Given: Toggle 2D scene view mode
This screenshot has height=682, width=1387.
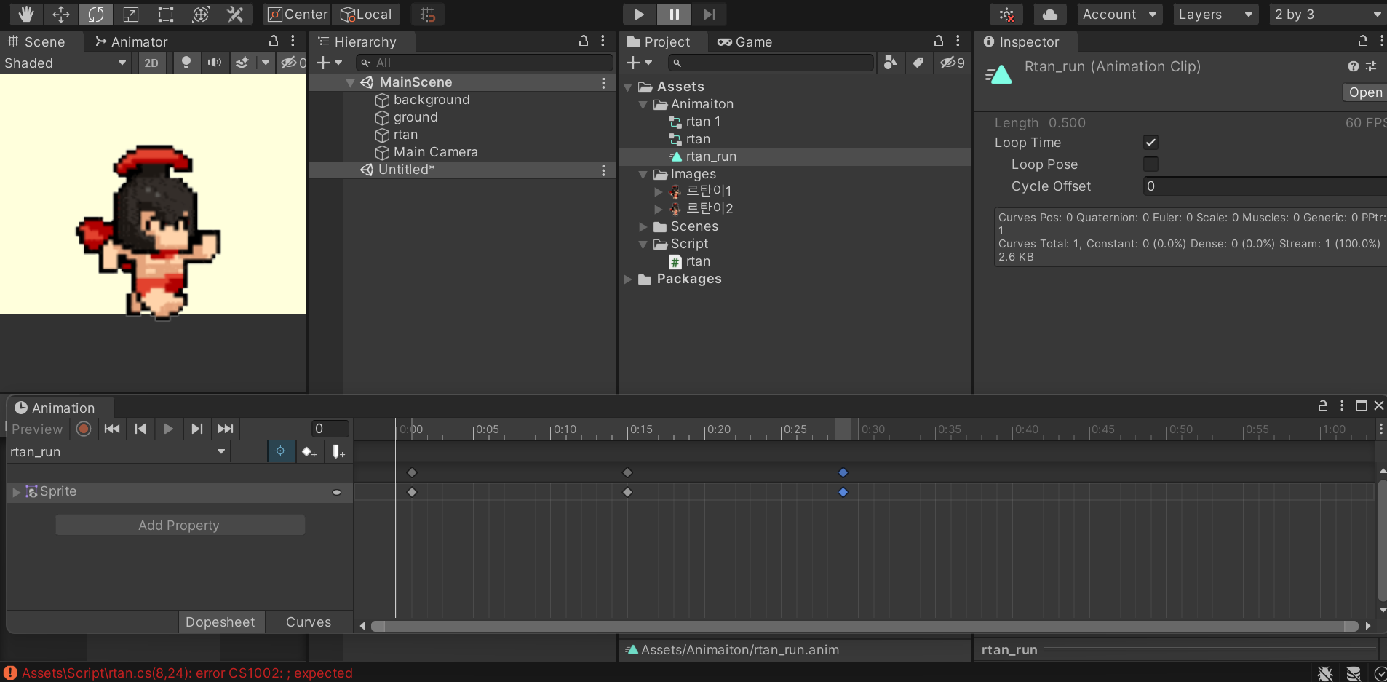Looking at the screenshot, I should (151, 63).
